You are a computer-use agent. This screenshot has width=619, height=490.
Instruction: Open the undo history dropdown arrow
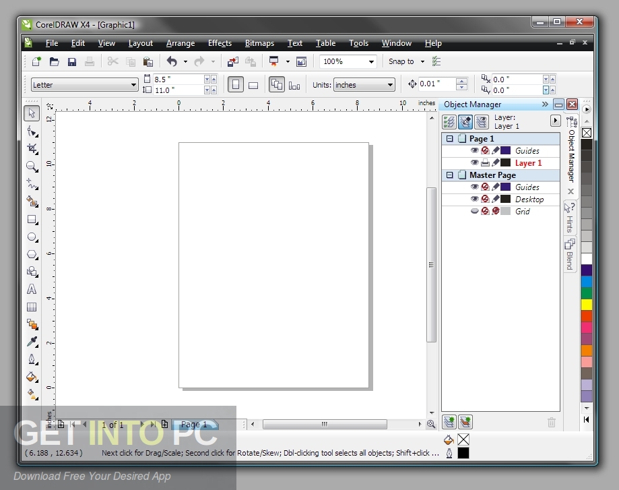coord(185,61)
